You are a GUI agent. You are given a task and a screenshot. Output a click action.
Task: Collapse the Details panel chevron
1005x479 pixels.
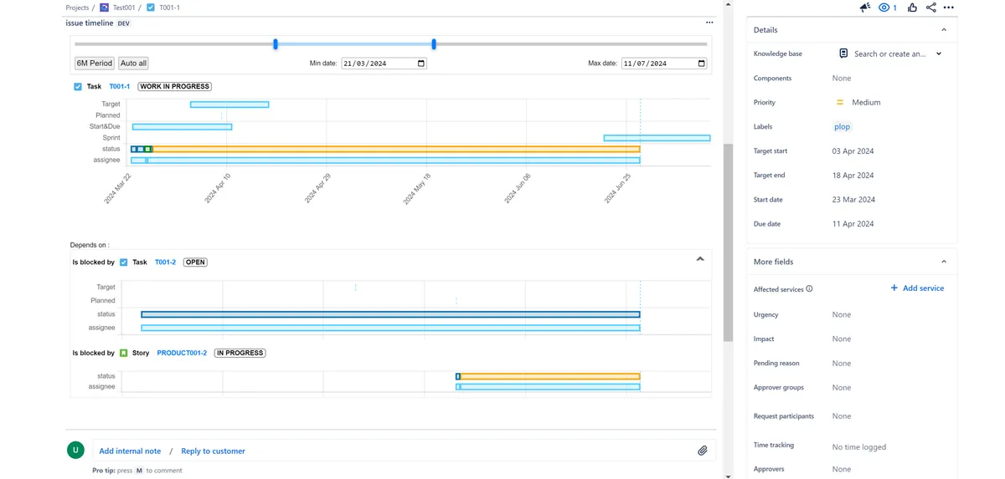point(944,30)
